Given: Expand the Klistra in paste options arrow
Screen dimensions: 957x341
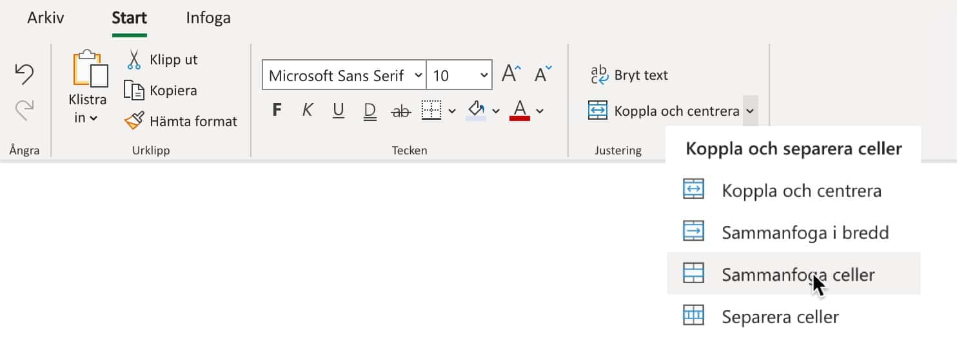Looking at the screenshot, I should [94, 118].
